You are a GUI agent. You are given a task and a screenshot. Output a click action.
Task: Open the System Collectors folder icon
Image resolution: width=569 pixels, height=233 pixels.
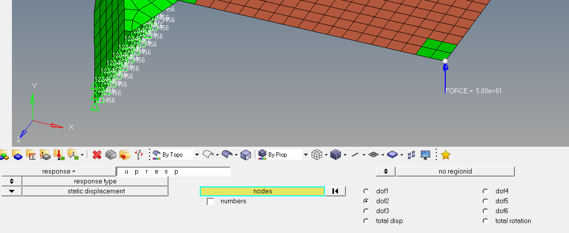tap(73, 155)
